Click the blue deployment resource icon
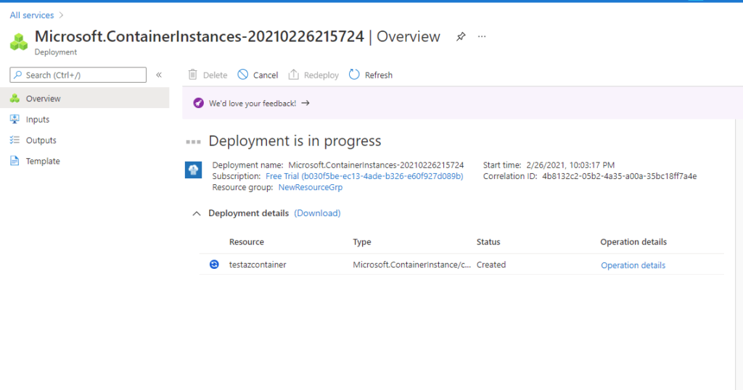 pyautogui.click(x=193, y=170)
